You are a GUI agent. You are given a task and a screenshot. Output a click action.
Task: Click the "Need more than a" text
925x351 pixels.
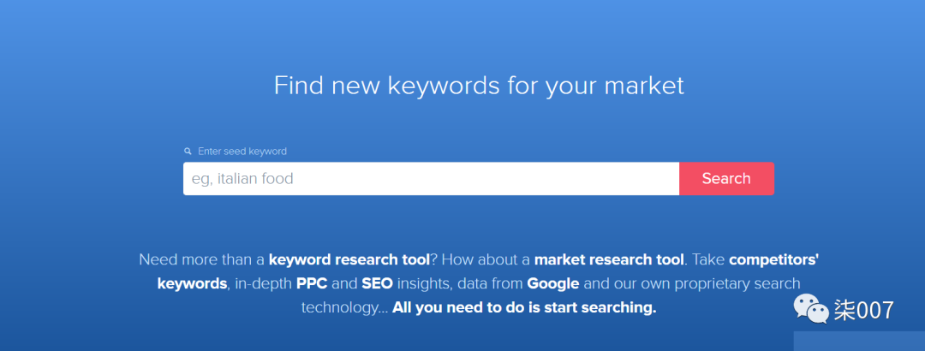201,259
